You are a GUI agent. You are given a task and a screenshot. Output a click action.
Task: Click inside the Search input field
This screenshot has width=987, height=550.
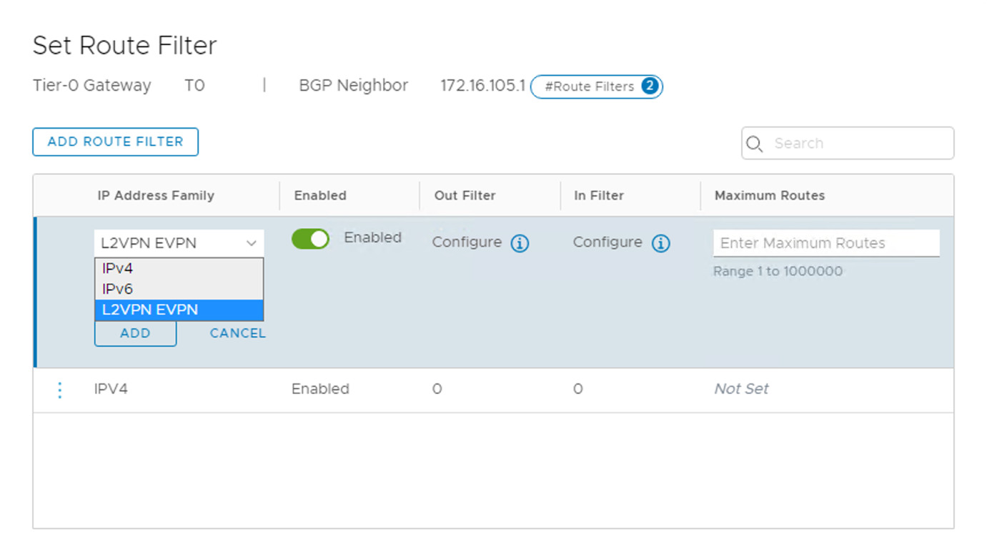[858, 144]
